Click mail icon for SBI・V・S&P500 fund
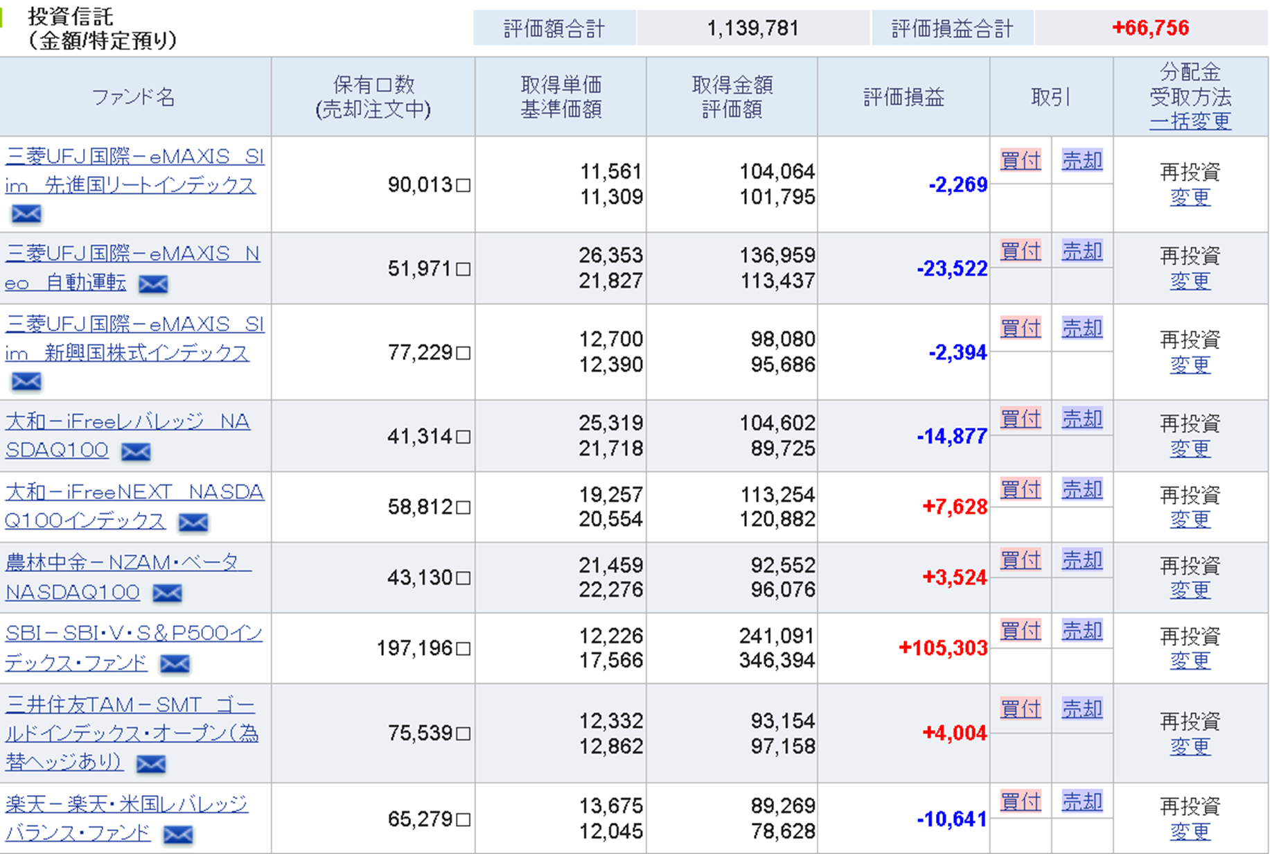The height and width of the screenshot is (854, 1270). pos(175,664)
